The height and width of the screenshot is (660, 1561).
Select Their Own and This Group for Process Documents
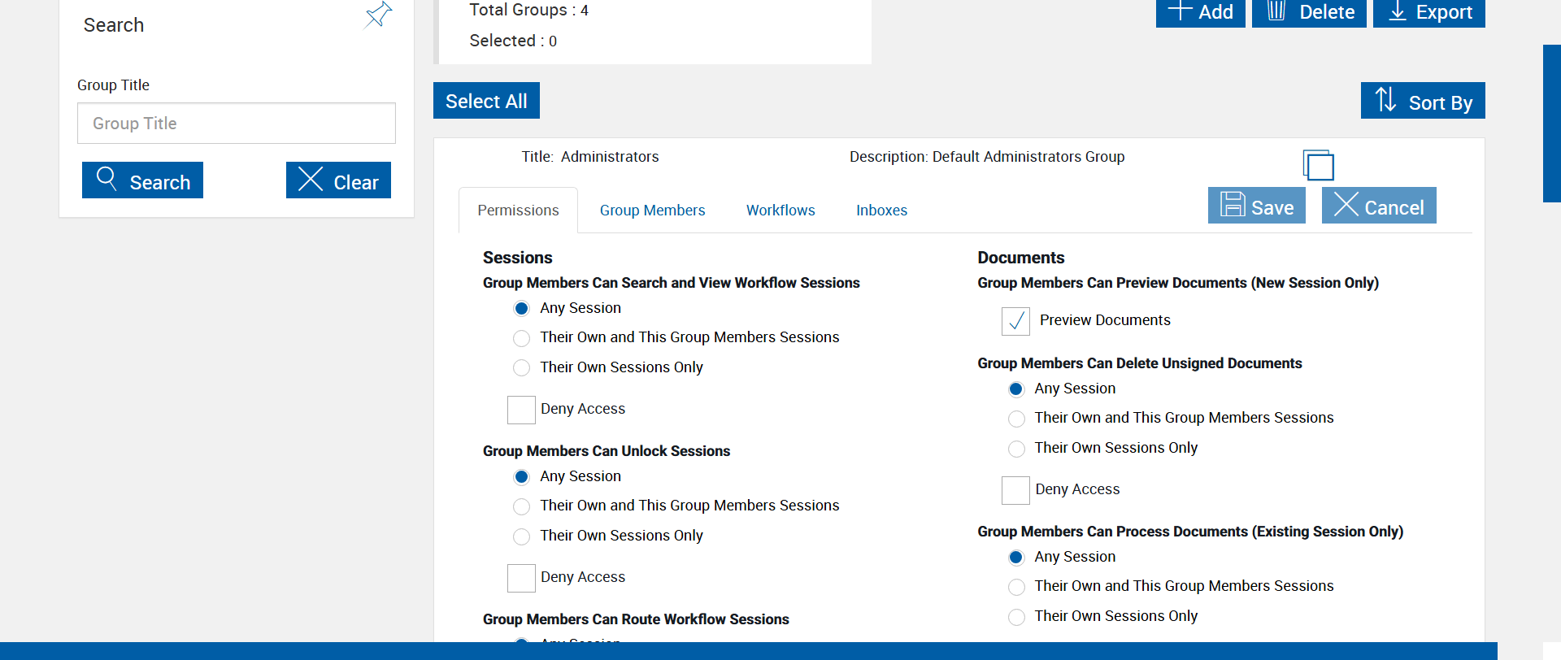click(1016, 587)
